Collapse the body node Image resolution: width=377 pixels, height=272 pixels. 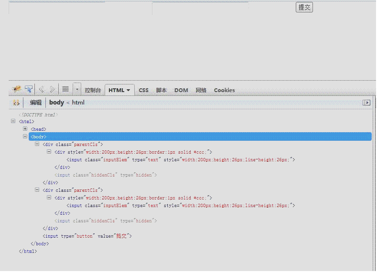pyautogui.click(x=25, y=136)
